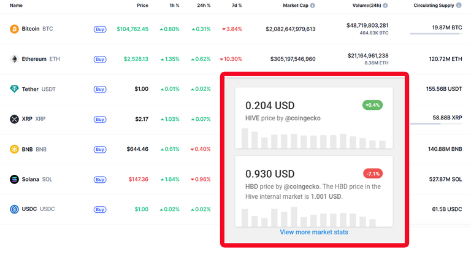Click the Buy button for USDC
The image size is (471, 265).
click(100, 209)
